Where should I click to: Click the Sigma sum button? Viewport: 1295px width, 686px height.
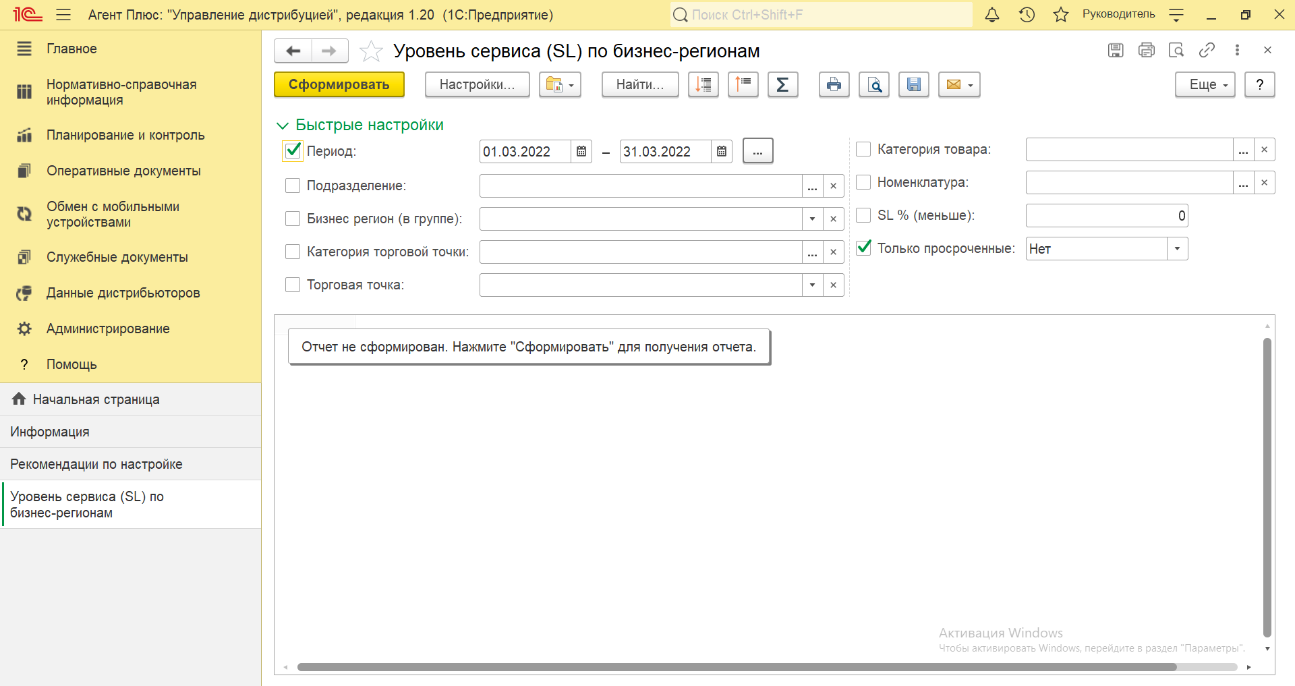point(783,84)
